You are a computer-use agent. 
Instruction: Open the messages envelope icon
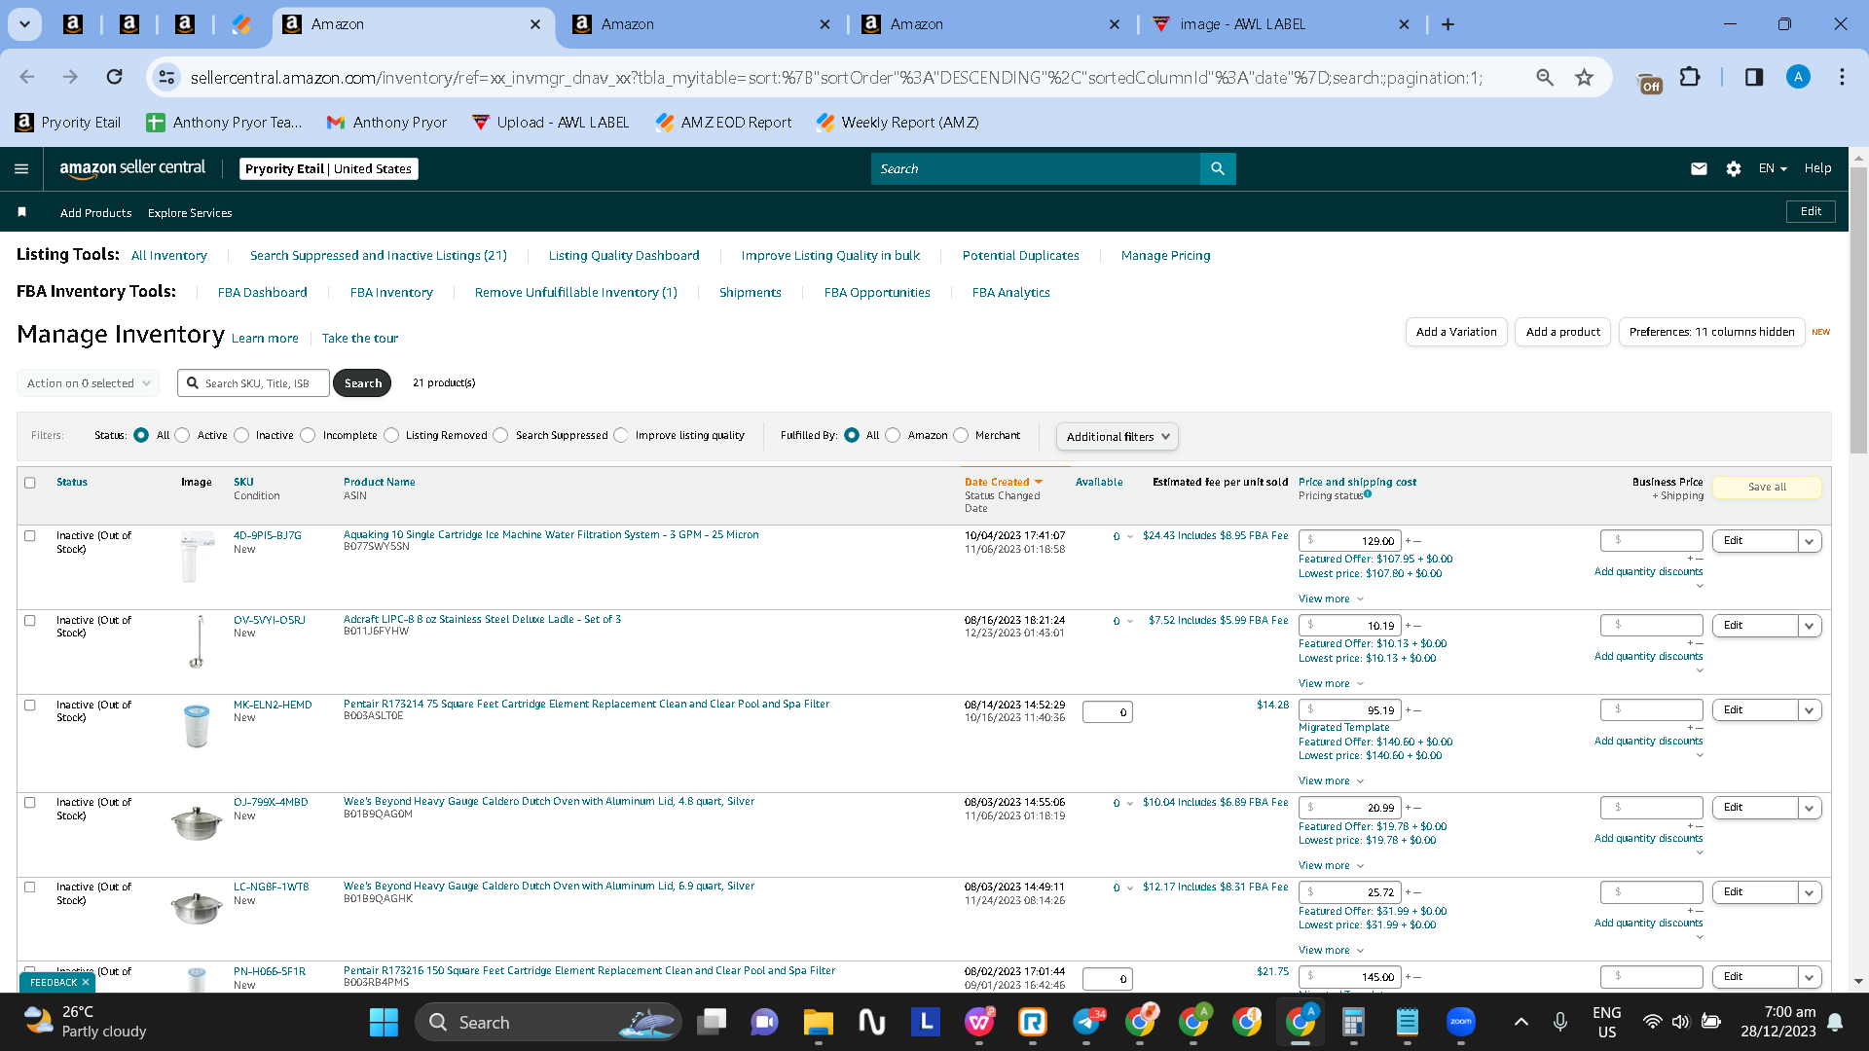1699,168
